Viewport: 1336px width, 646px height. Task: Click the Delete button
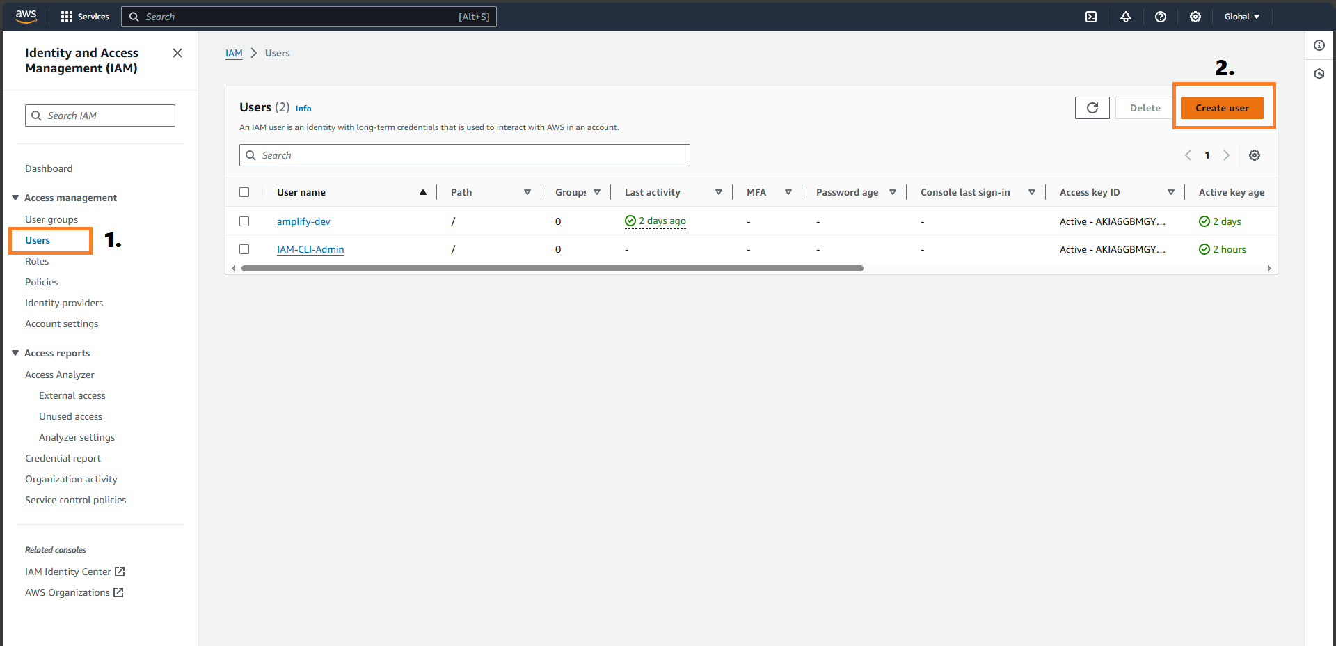1145,108
